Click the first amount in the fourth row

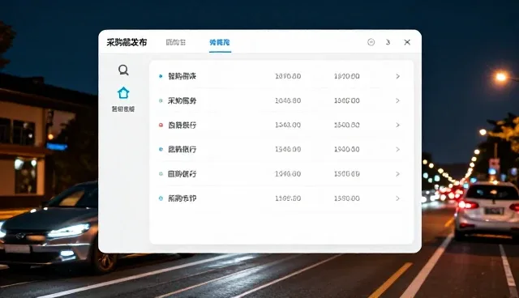tap(288, 149)
